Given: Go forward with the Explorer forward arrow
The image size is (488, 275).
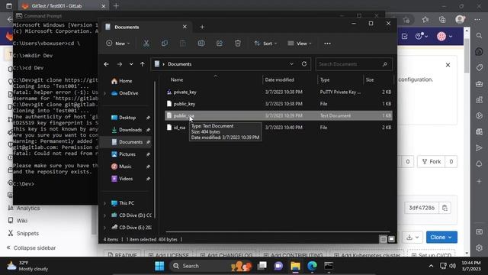Looking at the screenshot, I should [x=120, y=64].
